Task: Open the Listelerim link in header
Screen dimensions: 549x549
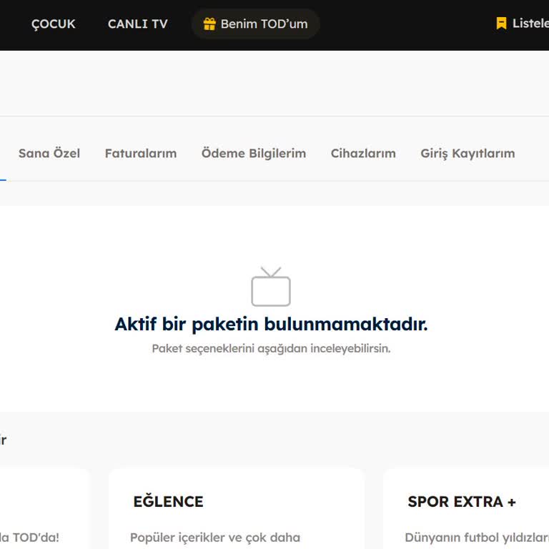Action: pyautogui.click(x=530, y=24)
